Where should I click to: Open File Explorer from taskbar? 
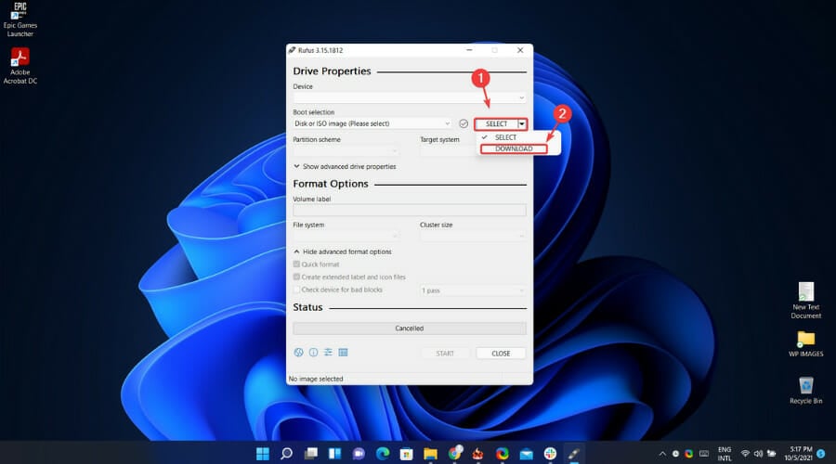(430, 454)
